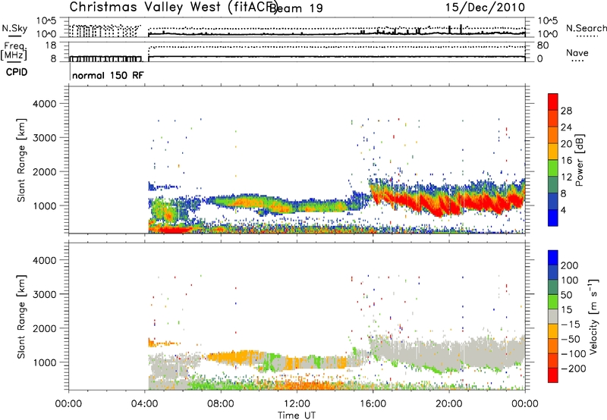Click the 'CPID' label
The height and width of the screenshot is (420, 607).
tap(17, 72)
